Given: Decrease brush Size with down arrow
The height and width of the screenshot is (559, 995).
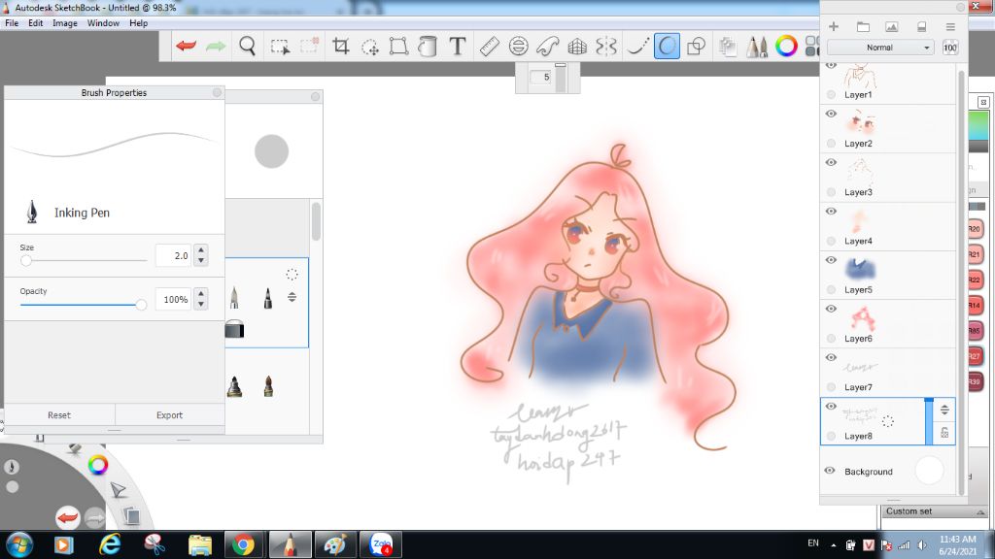Looking at the screenshot, I should [201, 260].
